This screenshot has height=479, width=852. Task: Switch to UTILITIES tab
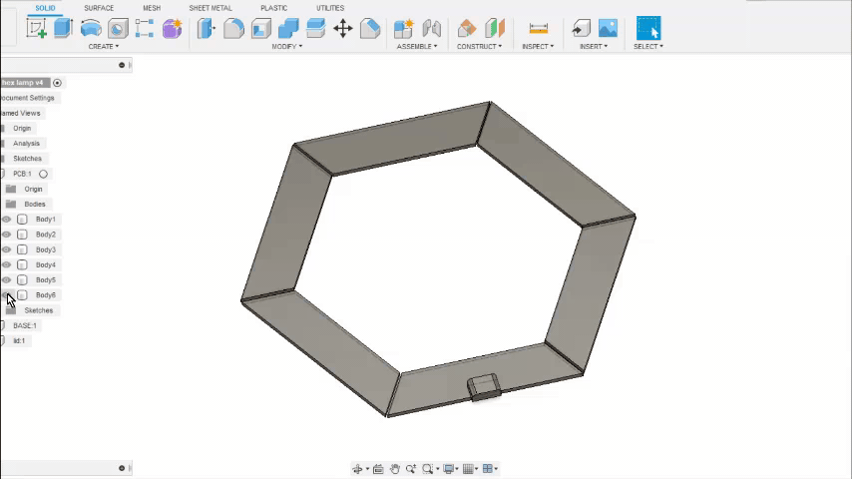330,8
